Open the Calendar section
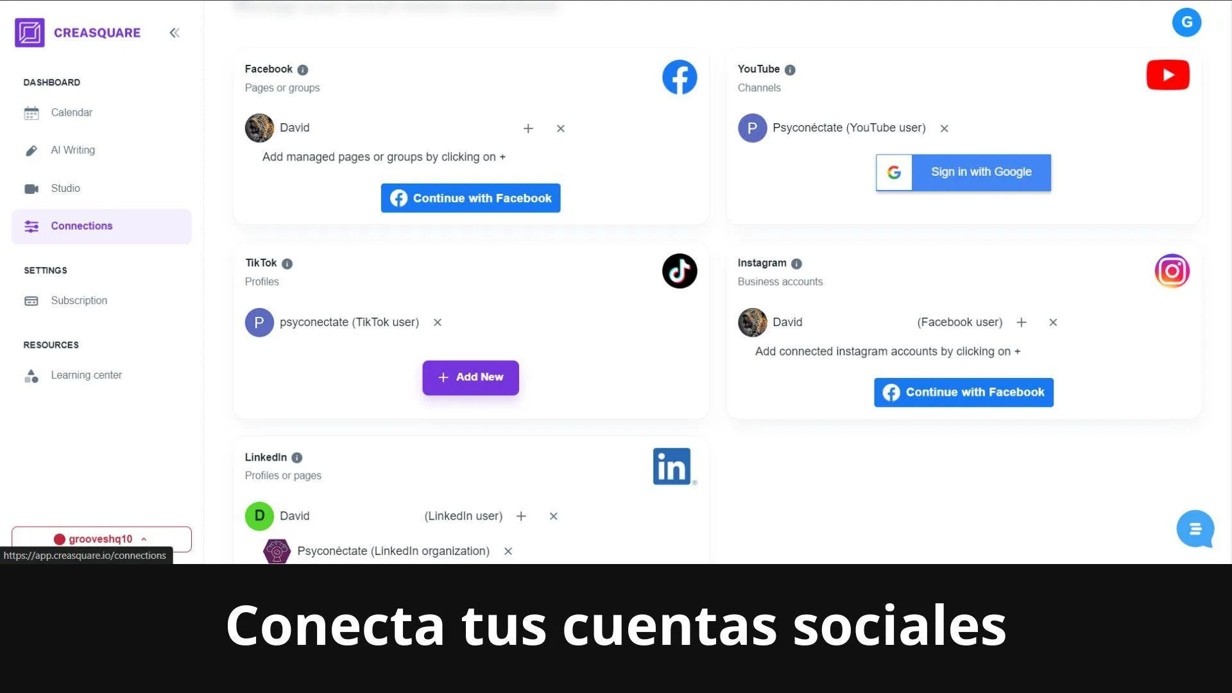Image resolution: width=1232 pixels, height=693 pixels. pyautogui.click(x=70, y=112)
